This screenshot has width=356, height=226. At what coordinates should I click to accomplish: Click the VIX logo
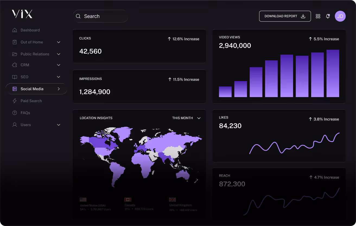pyautogui.click(x=22, y=14)
